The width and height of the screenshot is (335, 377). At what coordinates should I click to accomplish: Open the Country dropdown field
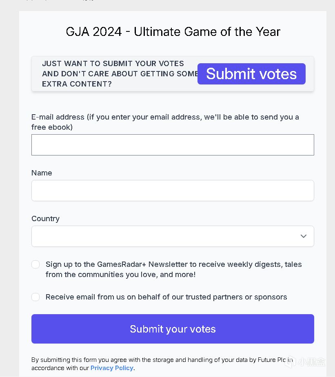[x=163, y=236]
